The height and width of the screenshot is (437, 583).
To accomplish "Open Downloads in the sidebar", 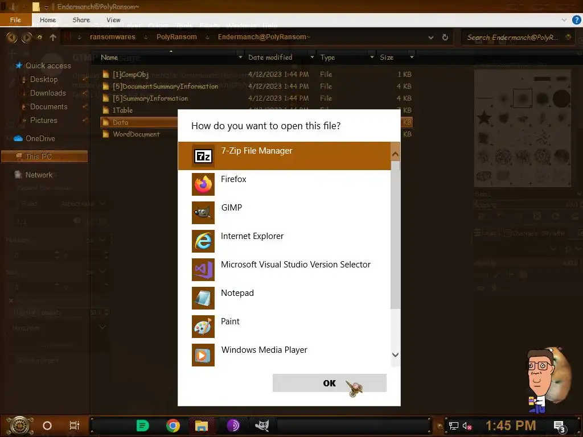I will pyautogui.click(x=48, y=93).
